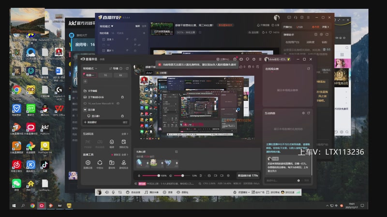Open settings gear of the 互动消息 panel
Image resolution: width=387 pixels, height=217 pixels.
(x=303, y=113)
